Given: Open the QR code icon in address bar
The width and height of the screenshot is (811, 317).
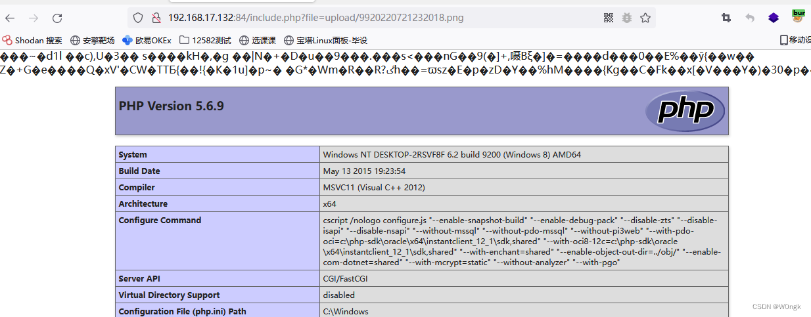Looking at the screenshot, I should pyautogui.click(x=609, y=18).
